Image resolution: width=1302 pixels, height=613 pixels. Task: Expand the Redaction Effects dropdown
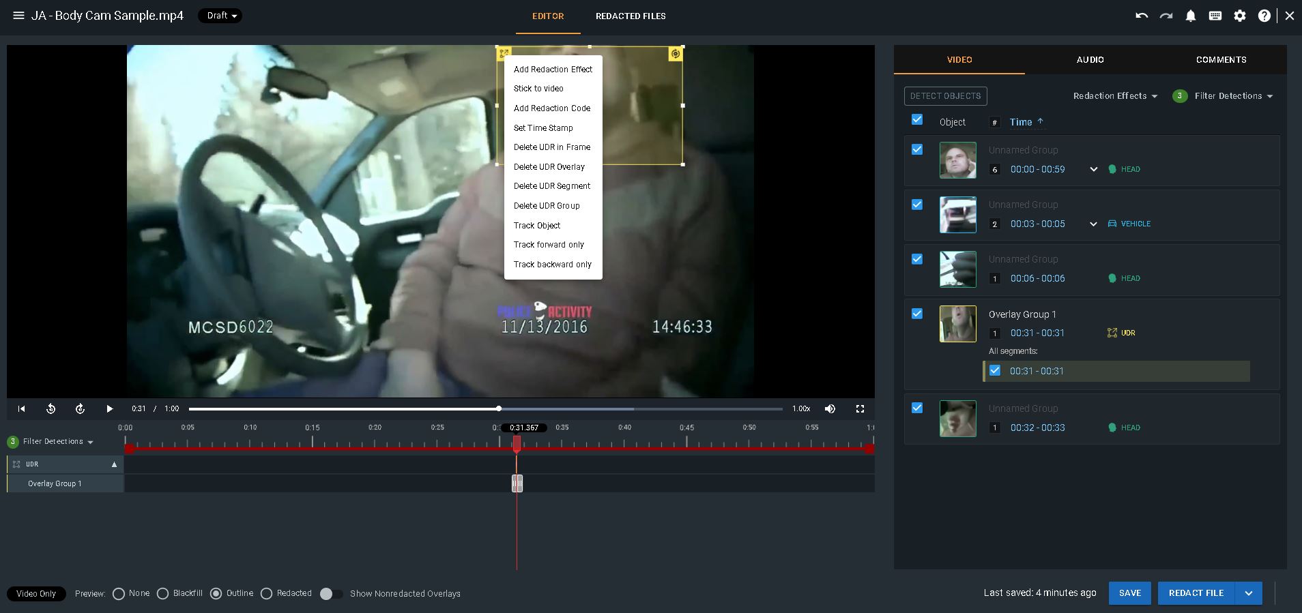1115,96
